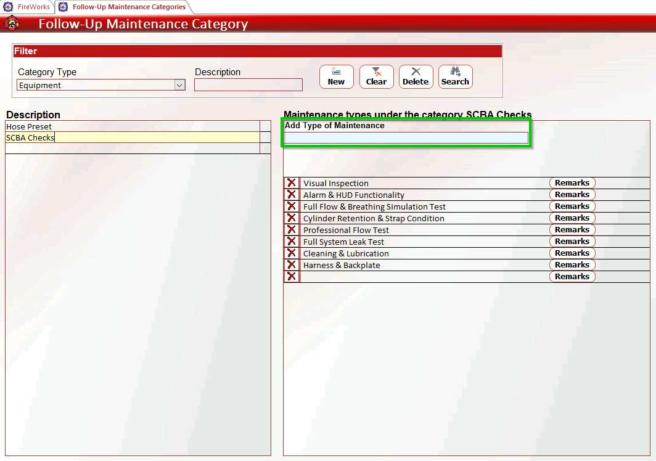This screenshot has width=656, height=461.
Task: Click the Search binoculars icon
Action: coord(455,72)
